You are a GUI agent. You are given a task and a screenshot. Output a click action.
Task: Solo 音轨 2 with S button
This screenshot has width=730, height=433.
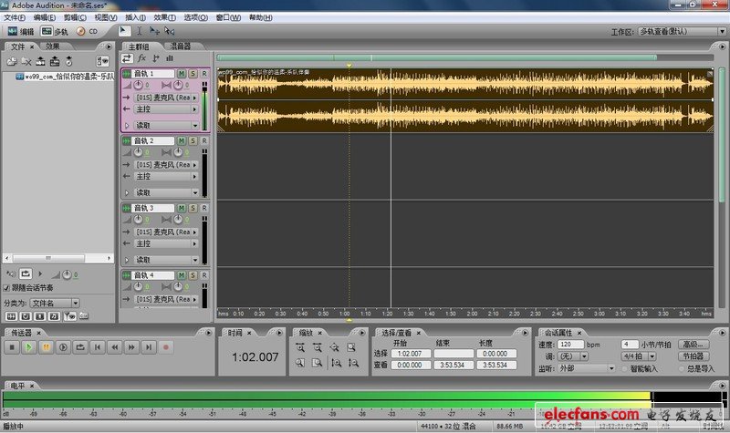(x=193, y=140)
